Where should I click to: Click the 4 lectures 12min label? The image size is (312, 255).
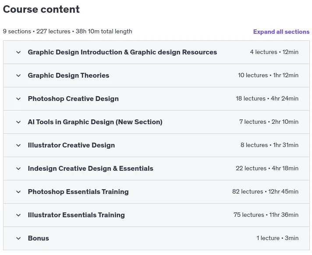point(274,52)
